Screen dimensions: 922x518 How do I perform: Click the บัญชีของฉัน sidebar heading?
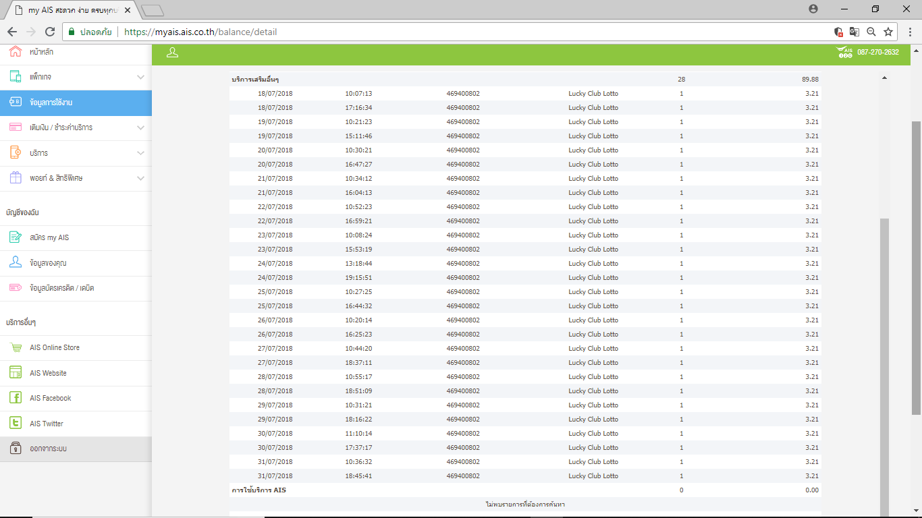point(22,212)
